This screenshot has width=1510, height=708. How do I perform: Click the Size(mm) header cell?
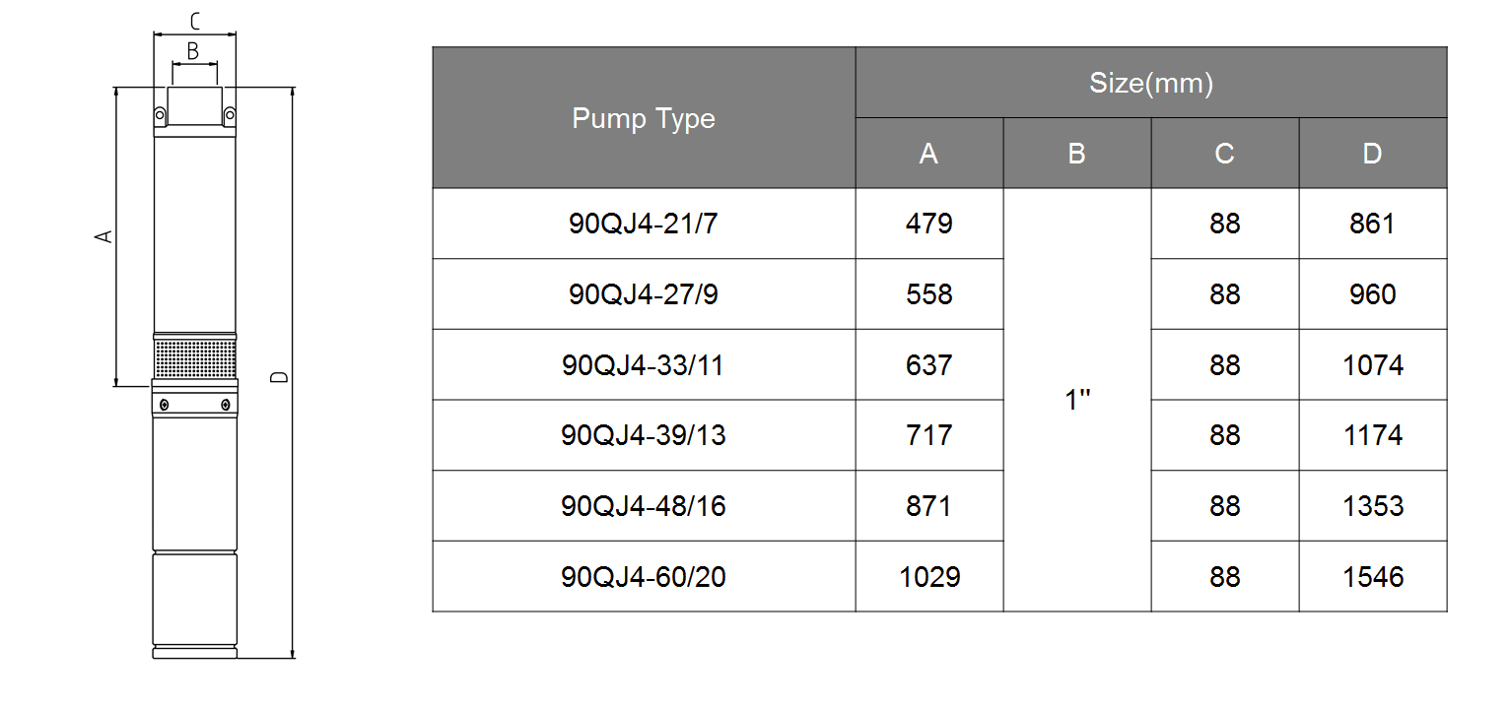click(1151, 83)
